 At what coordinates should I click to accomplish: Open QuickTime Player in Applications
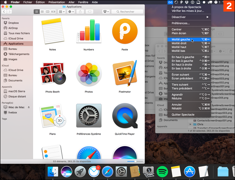coord(124,116)
